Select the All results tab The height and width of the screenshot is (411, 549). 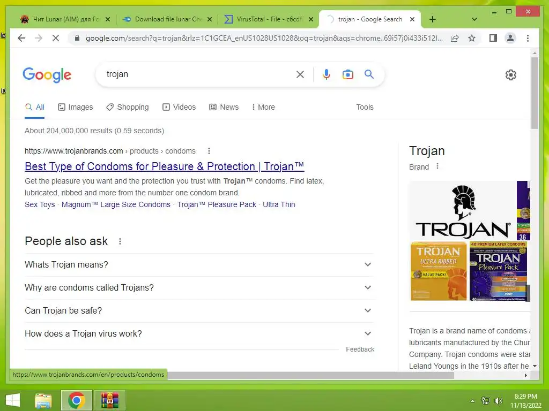(35, 107)
